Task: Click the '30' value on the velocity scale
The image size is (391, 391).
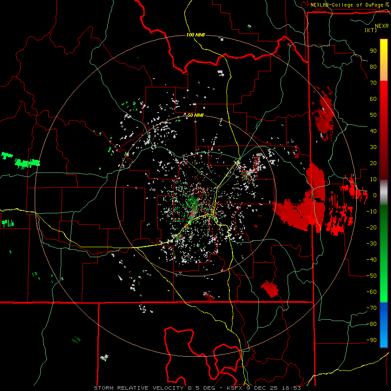Action: coord(373,147)
